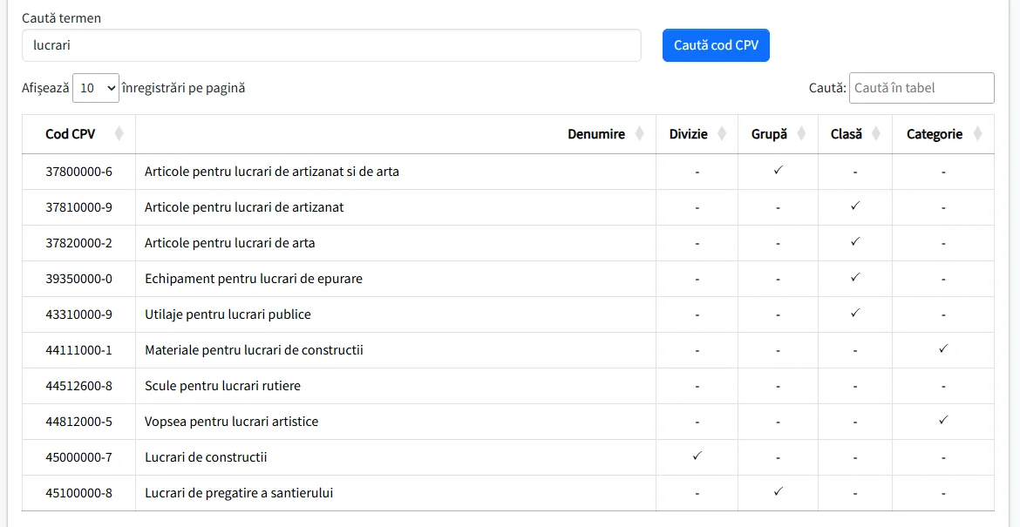This screenshot has height=527, width=1020.
Task: Focus the Caută termen search field
Action: (332, 45)
